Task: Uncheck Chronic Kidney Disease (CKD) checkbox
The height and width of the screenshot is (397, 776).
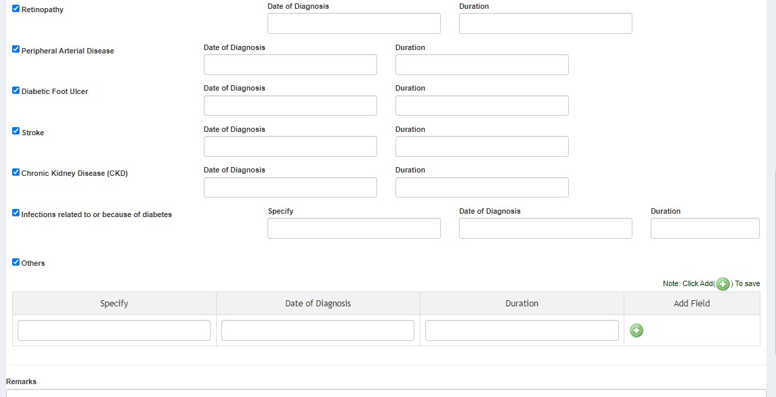Action: coord(16,172)
